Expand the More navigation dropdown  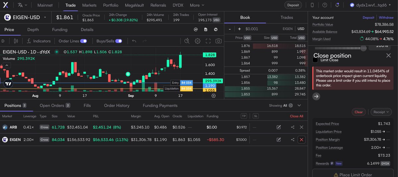(x=197, y=5)
